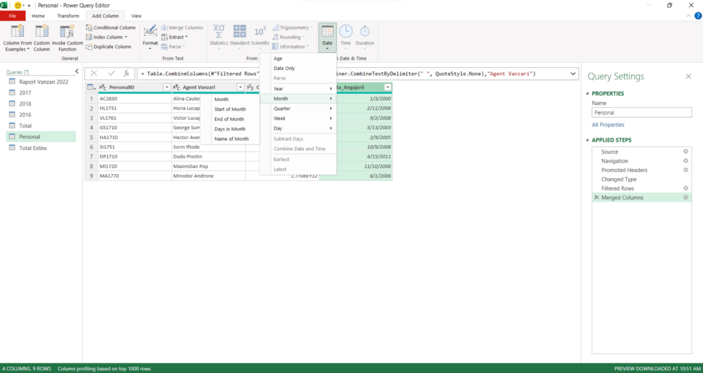Click the smiley feedback icon

(18, 5)
